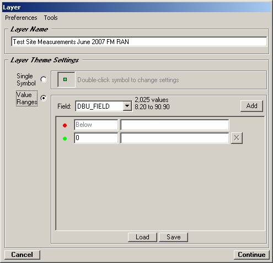Open the Tools menu

(x=51, y=18)
